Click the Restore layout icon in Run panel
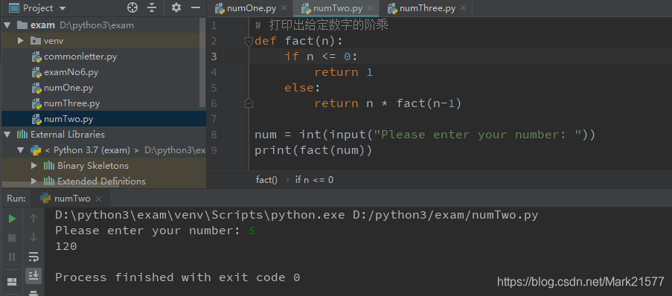Screen dimensions: 672x296 coord(13,281)
